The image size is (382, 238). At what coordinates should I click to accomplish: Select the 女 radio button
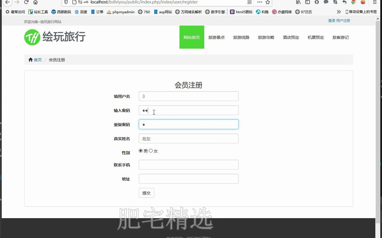coord(151,151)
